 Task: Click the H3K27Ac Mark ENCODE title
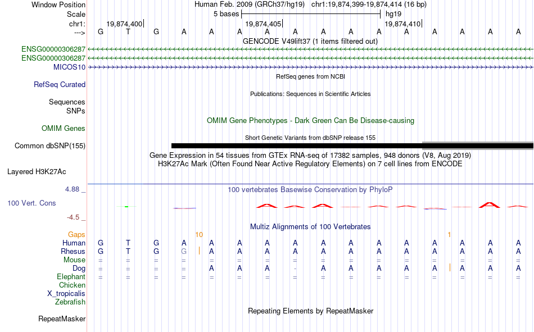pyautogui.click(x=310, y=164)
